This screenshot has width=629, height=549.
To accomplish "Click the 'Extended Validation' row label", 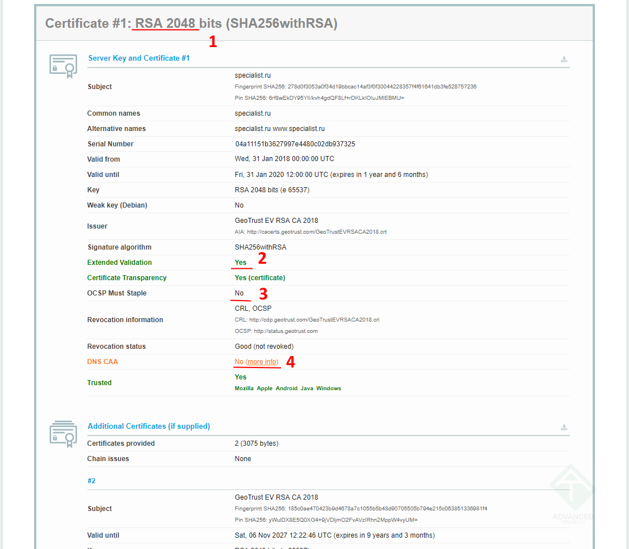I will coord(120,263).
